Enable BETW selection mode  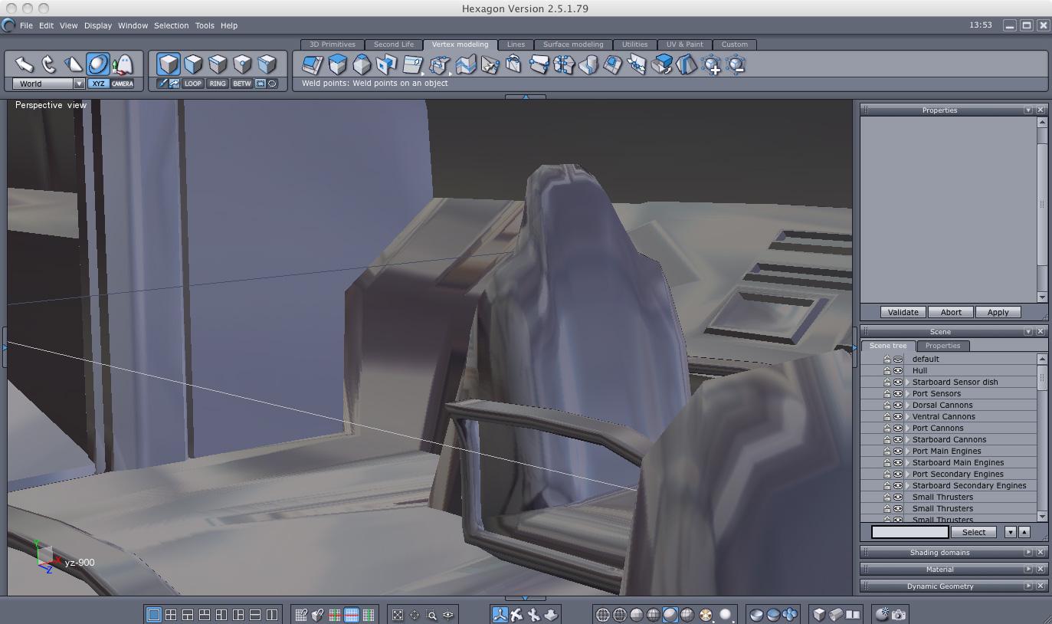click(x=242, y=84)
